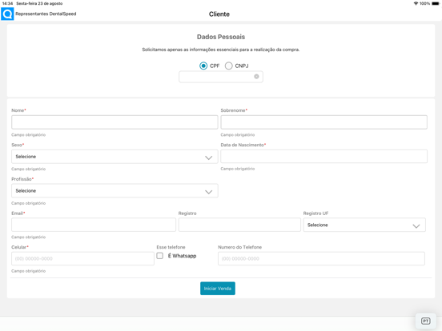The width and height of the screenshot is (442, 331).
Task: Focus the Celular phone input
Action: point(82,258)
